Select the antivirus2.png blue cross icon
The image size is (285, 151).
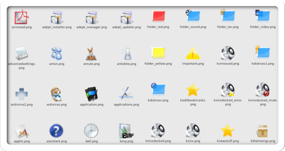pyautogui.click(x=21, y=94)
